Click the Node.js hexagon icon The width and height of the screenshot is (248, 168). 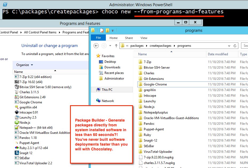[17, 123]
